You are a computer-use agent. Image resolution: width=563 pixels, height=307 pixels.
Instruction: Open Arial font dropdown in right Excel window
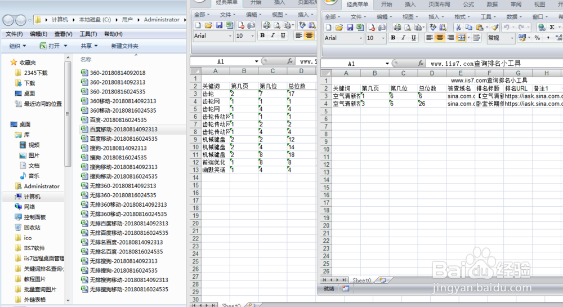coord(361,38)
